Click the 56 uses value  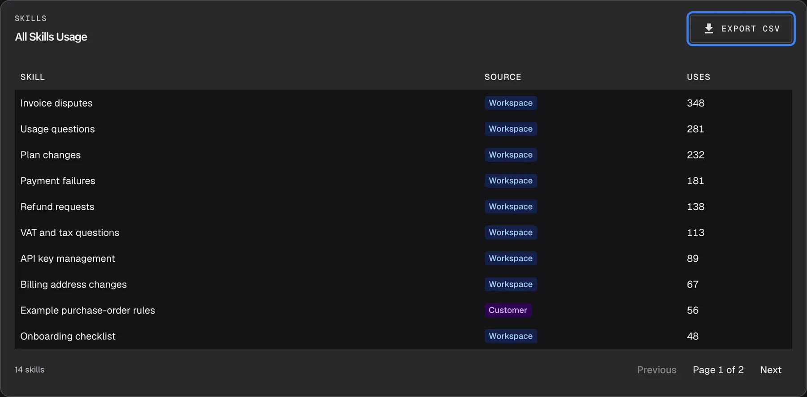(x=693, y=311)
